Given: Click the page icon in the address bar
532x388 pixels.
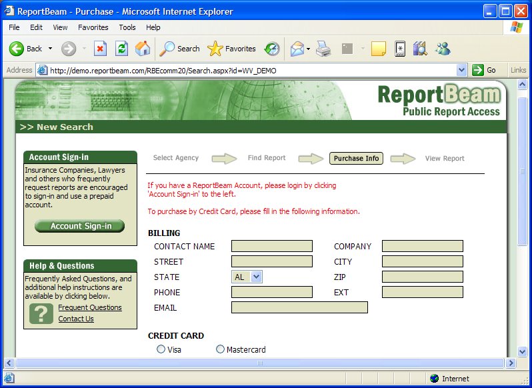Looking at the screenshot, I should [42, 70].
